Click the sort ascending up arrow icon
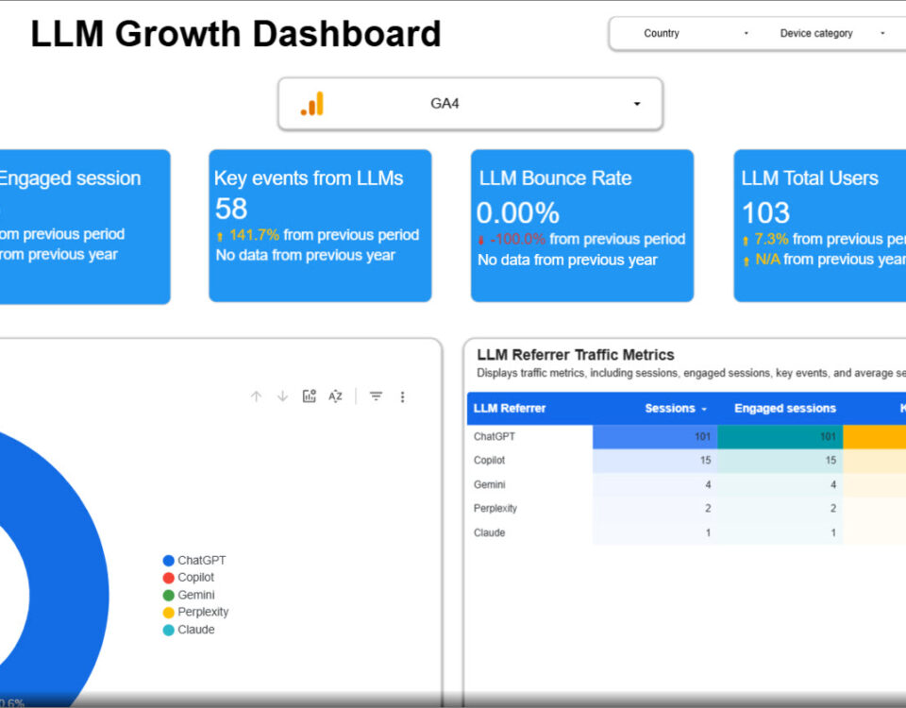This screenshot has width=906, height=708. point(256,396)
